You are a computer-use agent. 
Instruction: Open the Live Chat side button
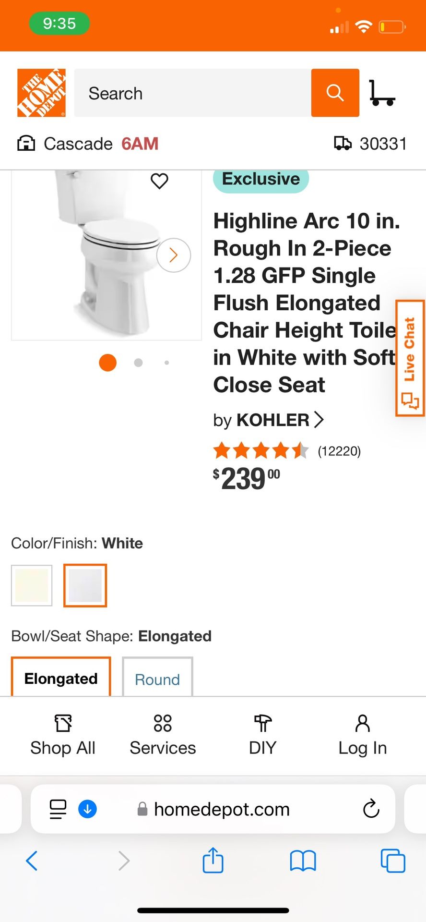point(410,358)
